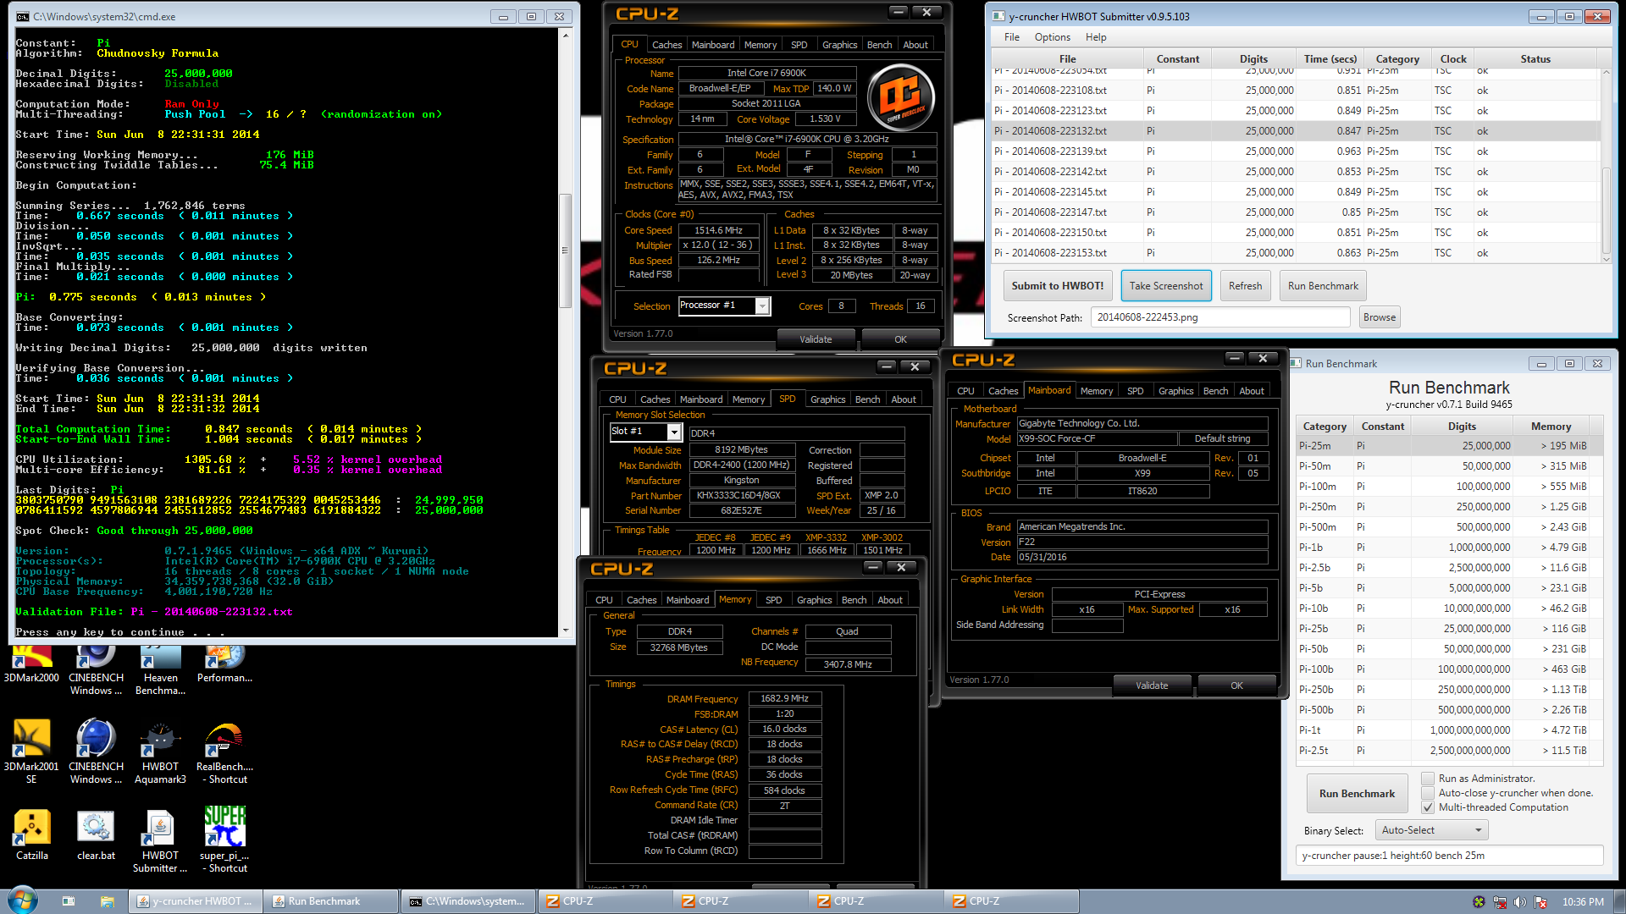The height and width of the screenshot is (914, 1626).
Task: Click the Screenshot Path input field
Action: (x=1219, y=317)
